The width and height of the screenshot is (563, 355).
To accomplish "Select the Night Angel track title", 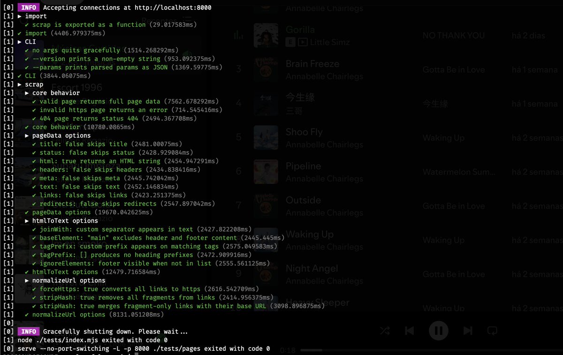I will (x=312, y=269).
